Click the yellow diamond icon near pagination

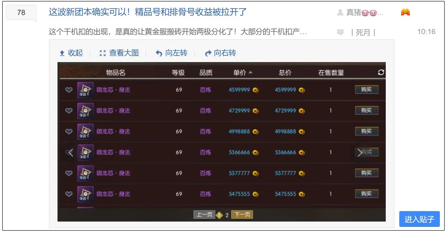coord(219,215)
